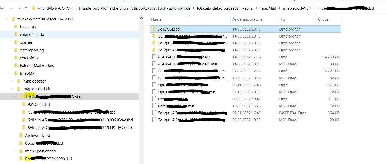This screenshot has height=164, width=386.
Task: Go back using the left arrow
Action: (1, 8)
